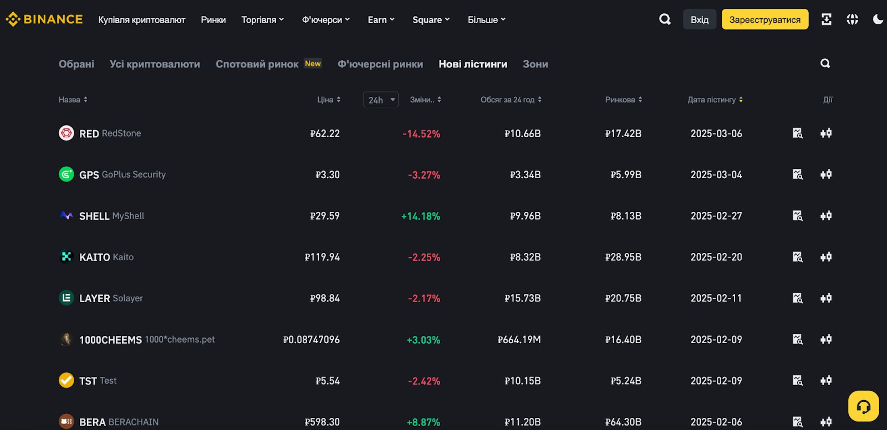Open the 24h period dropdown
Viewport: 887px width, 430px height.
point(381,100)
